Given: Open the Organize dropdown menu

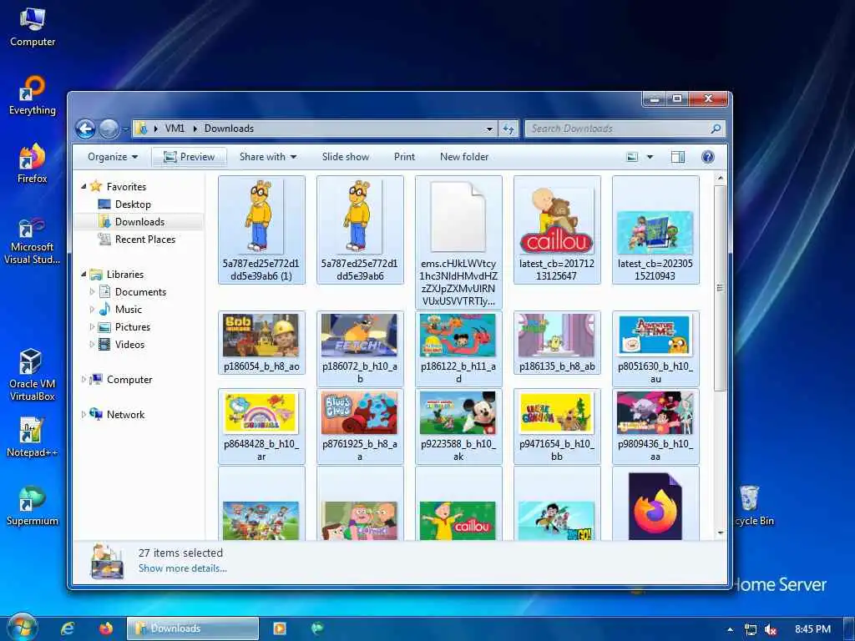Looking at the screenshot, I should point(113,157).
